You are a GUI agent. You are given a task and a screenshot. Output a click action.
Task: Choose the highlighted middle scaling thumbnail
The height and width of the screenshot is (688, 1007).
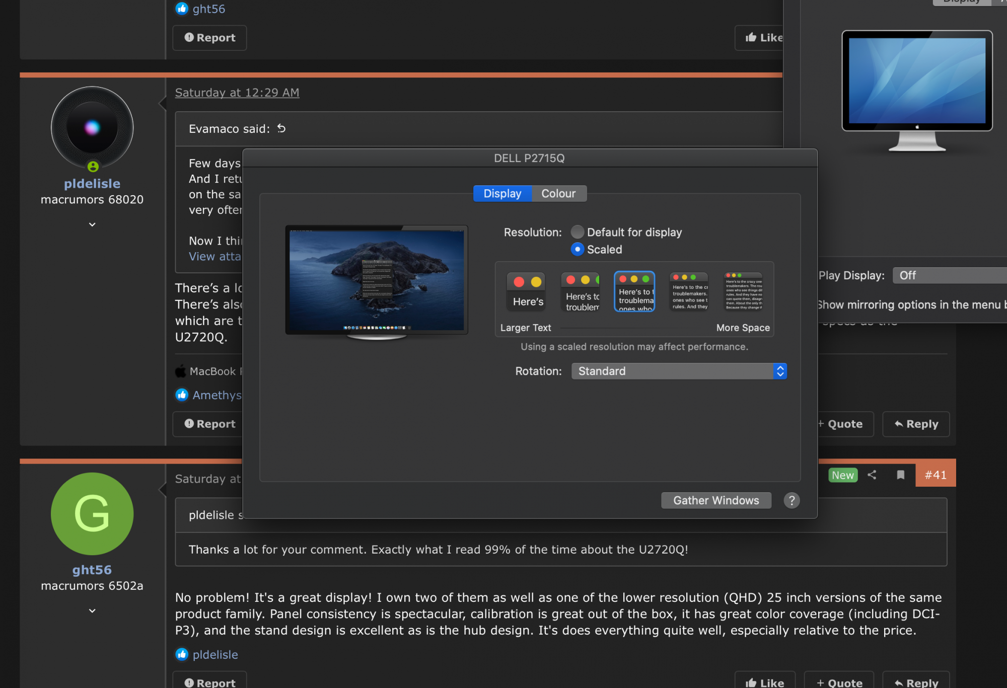pyautogui.click(x=634, y=291)
